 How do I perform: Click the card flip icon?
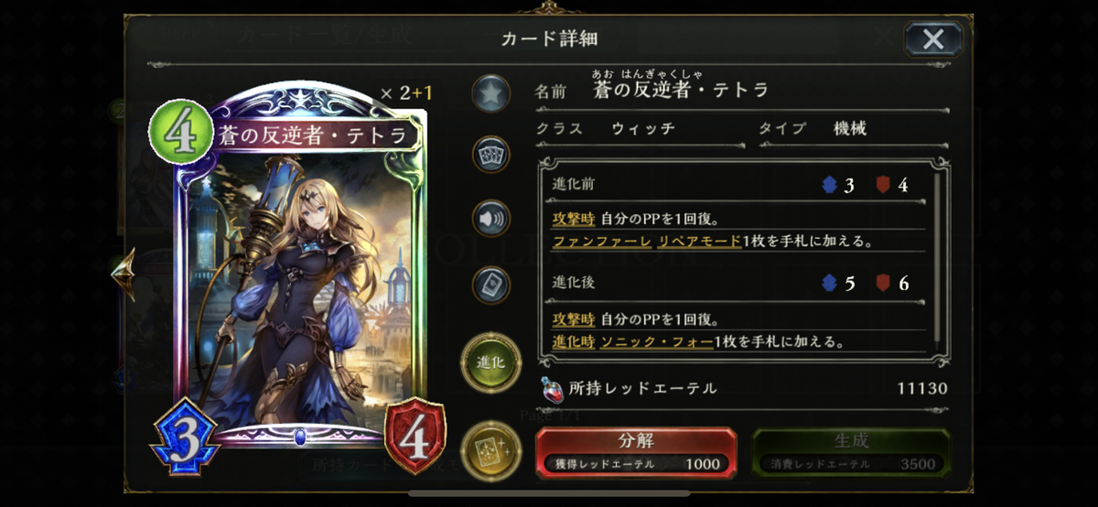(490, 285)
